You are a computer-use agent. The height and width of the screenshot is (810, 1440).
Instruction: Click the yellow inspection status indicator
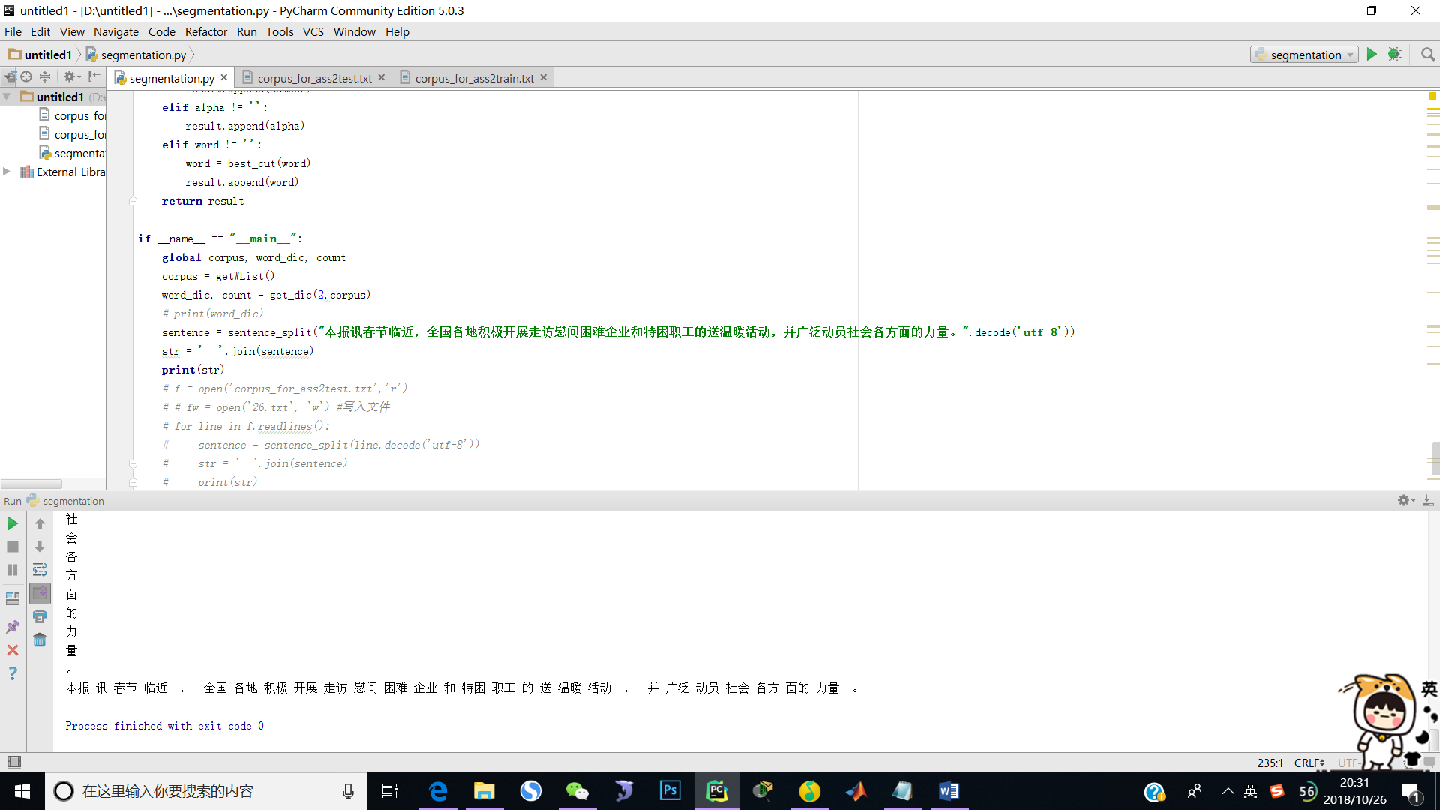(x=1432, y=96)
